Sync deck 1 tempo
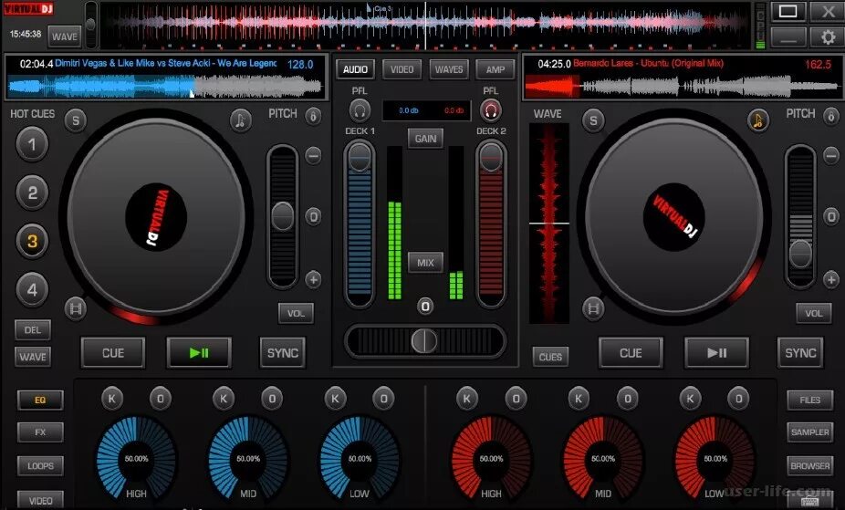Screen dimensions: 845x510 (x=282, y=353)
